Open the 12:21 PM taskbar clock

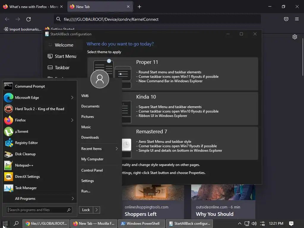click(x=276, y=224)
